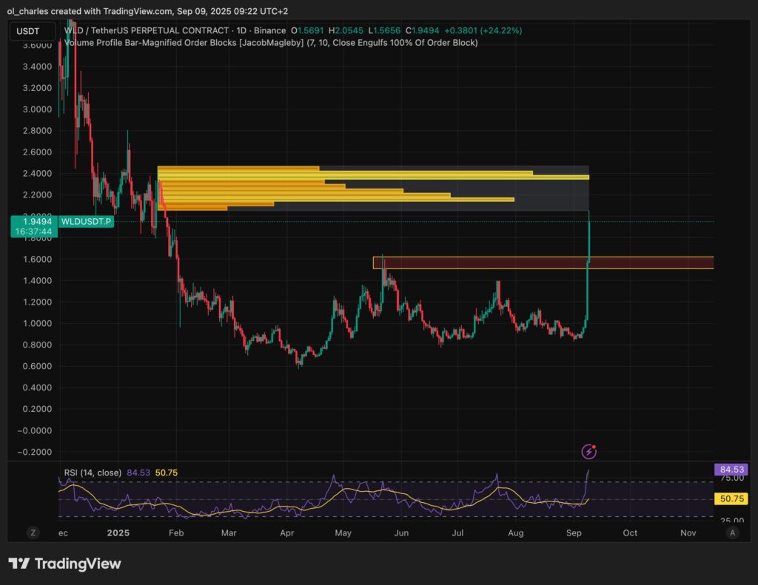Click the purple 84.53 RSI axis label
The height and width of the screenshot is (585, 758).
(731, 470)
